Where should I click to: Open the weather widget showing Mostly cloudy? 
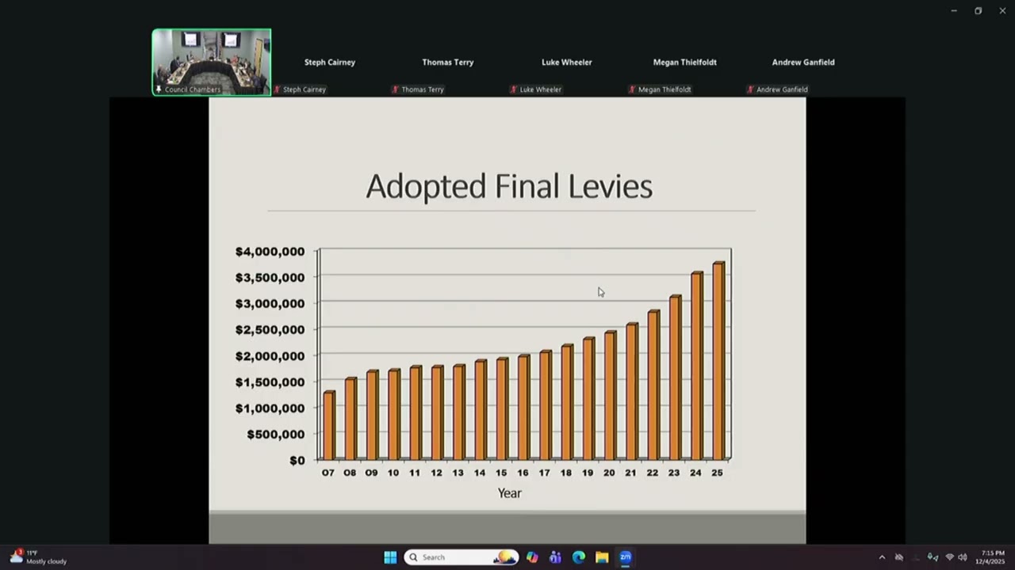click(38, 557)
